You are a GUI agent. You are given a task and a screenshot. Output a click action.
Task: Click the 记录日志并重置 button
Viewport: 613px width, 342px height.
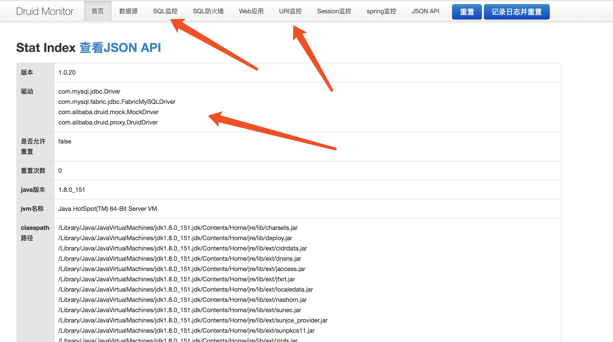(x=517, y=12)
